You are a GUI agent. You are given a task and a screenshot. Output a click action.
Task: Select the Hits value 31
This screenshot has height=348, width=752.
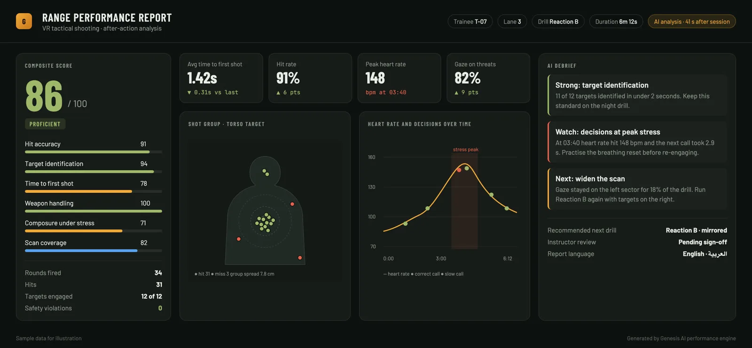[x=159, y=285]
